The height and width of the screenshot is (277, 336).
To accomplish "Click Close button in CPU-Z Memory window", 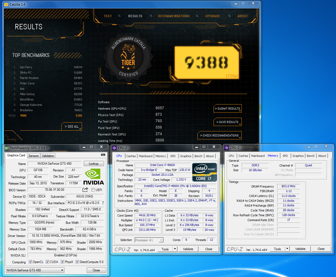I will (321, 249).
